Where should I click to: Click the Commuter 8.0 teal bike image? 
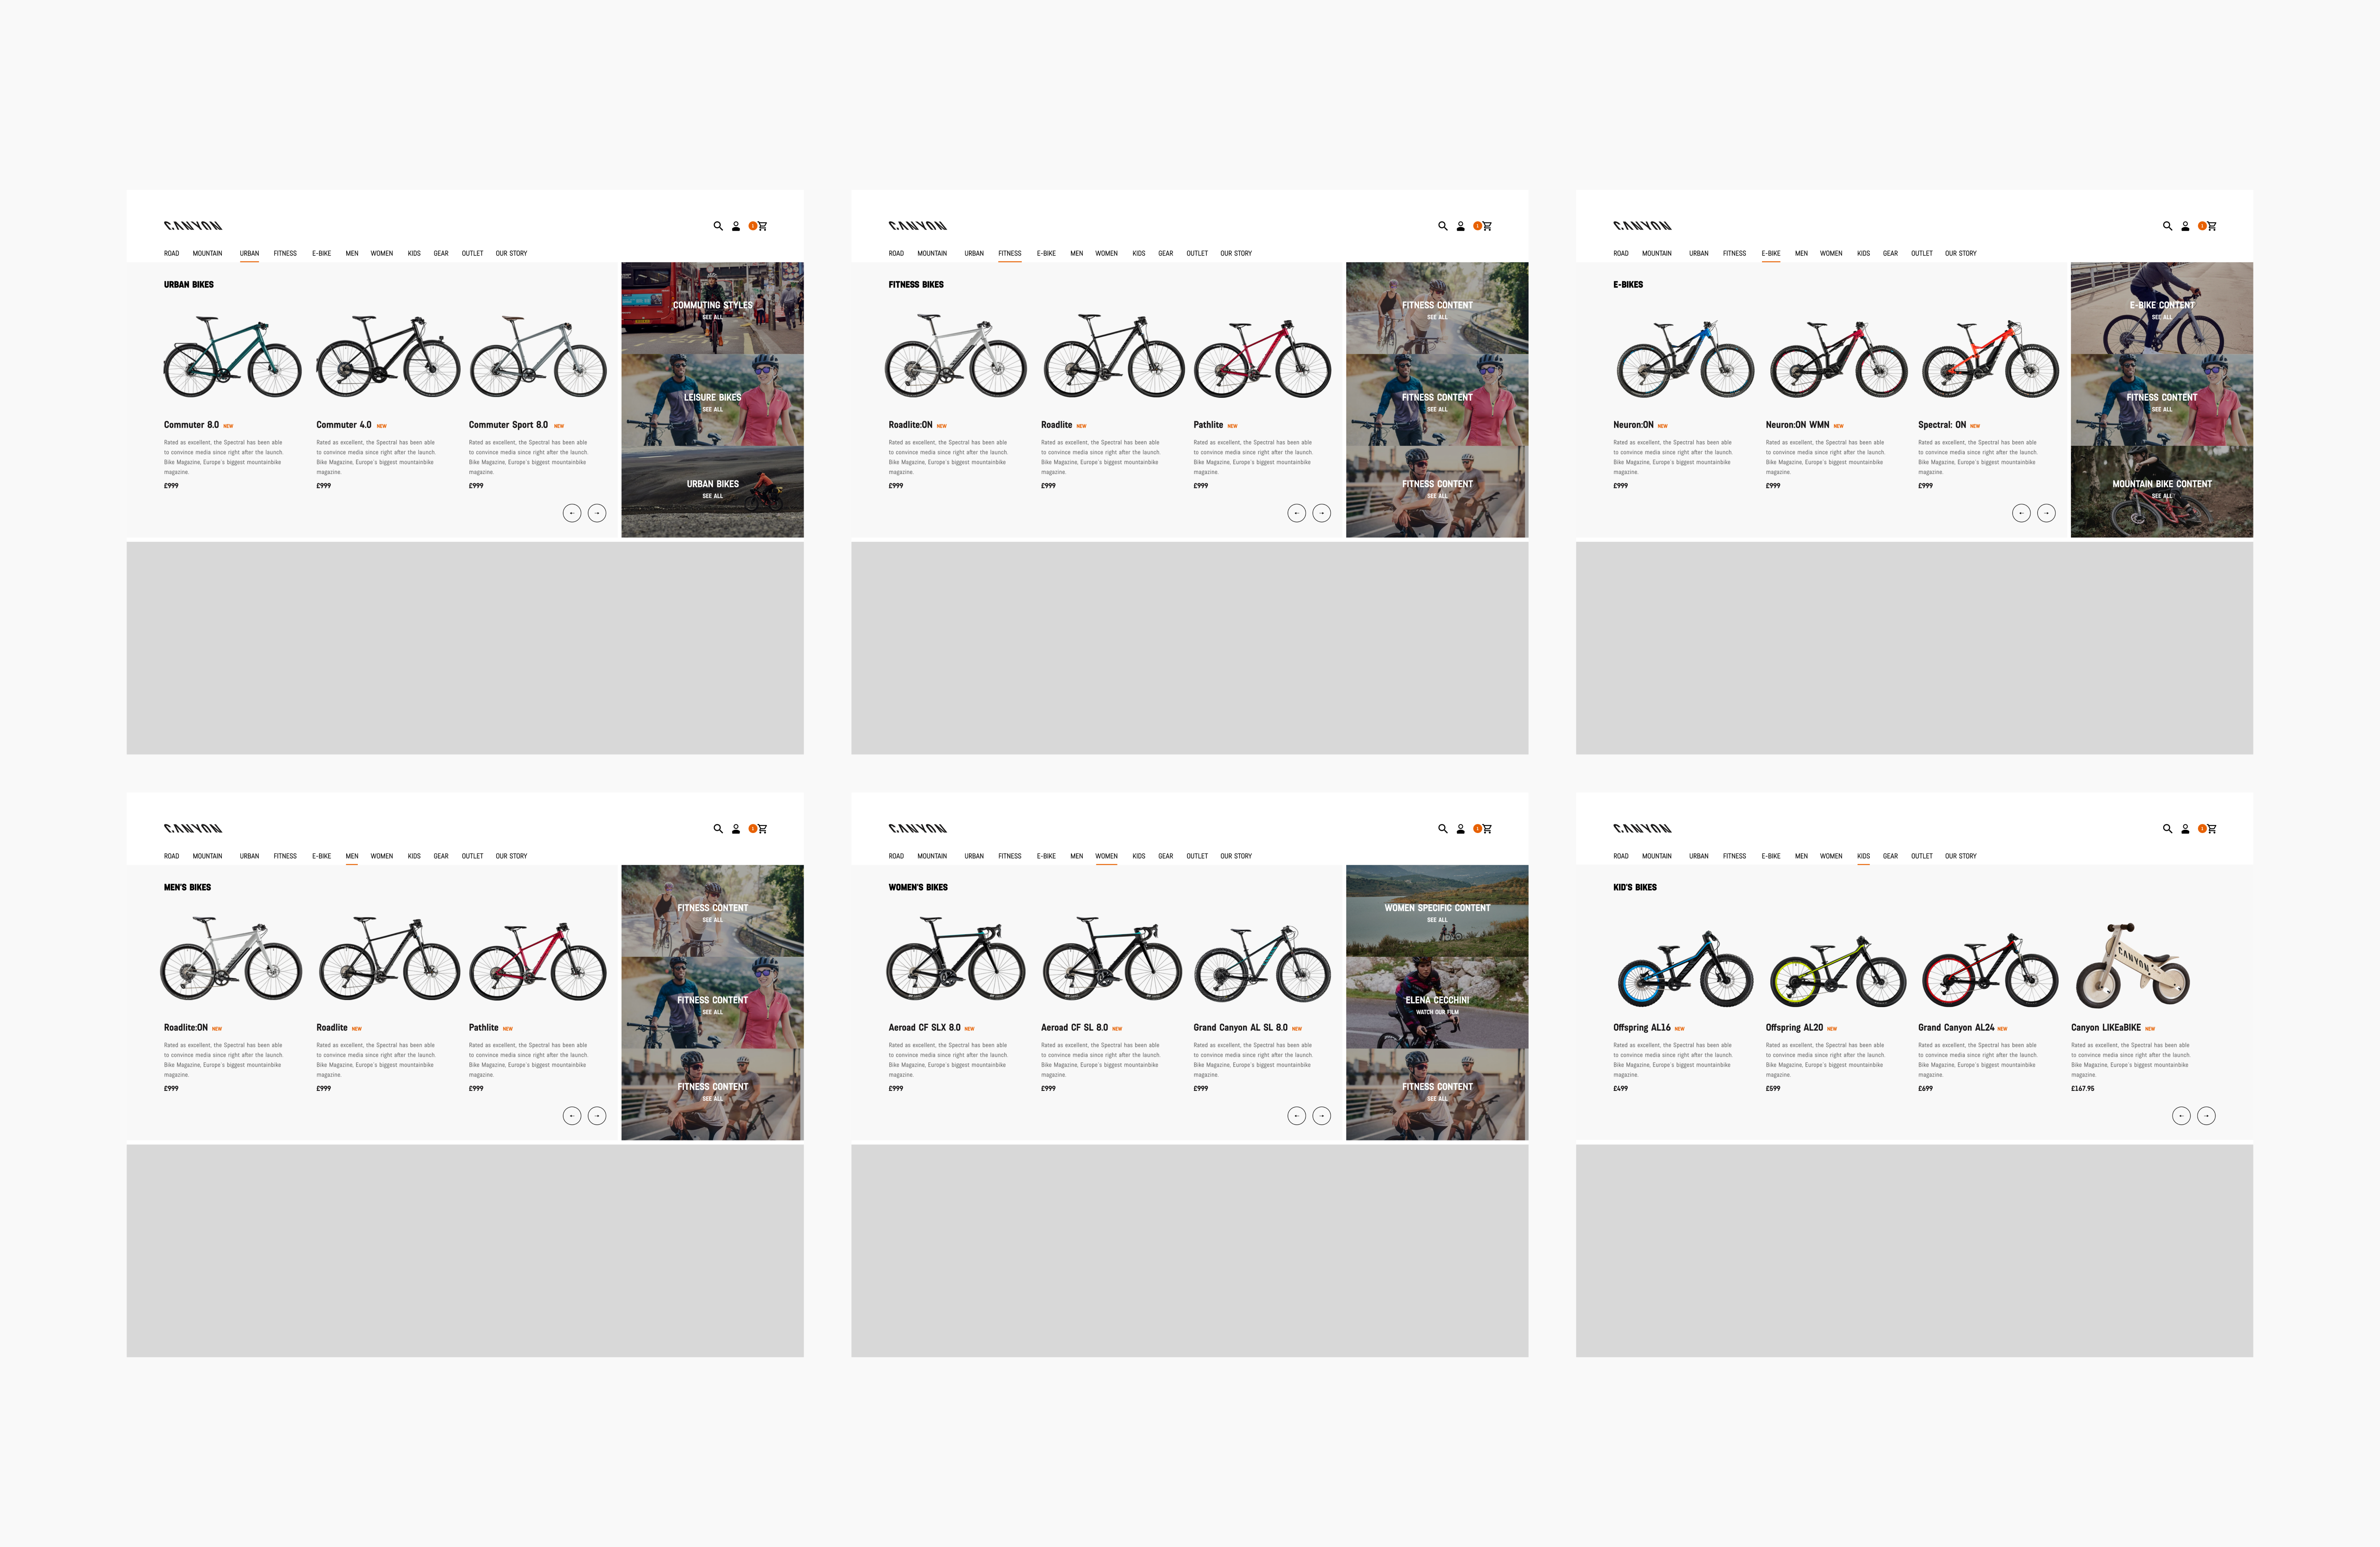point(232,357)
